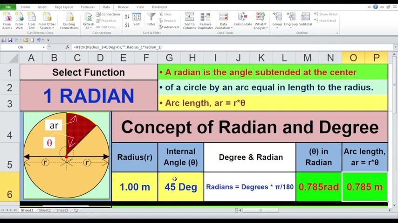Import data with From Access icon
This screenshot has height=223, width=398.
tap(7, 21)
